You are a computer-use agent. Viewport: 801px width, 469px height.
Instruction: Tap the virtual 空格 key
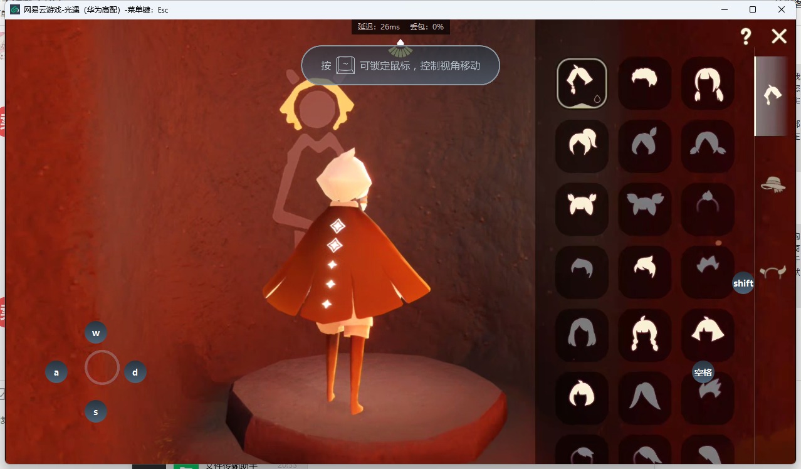point(703,372)
